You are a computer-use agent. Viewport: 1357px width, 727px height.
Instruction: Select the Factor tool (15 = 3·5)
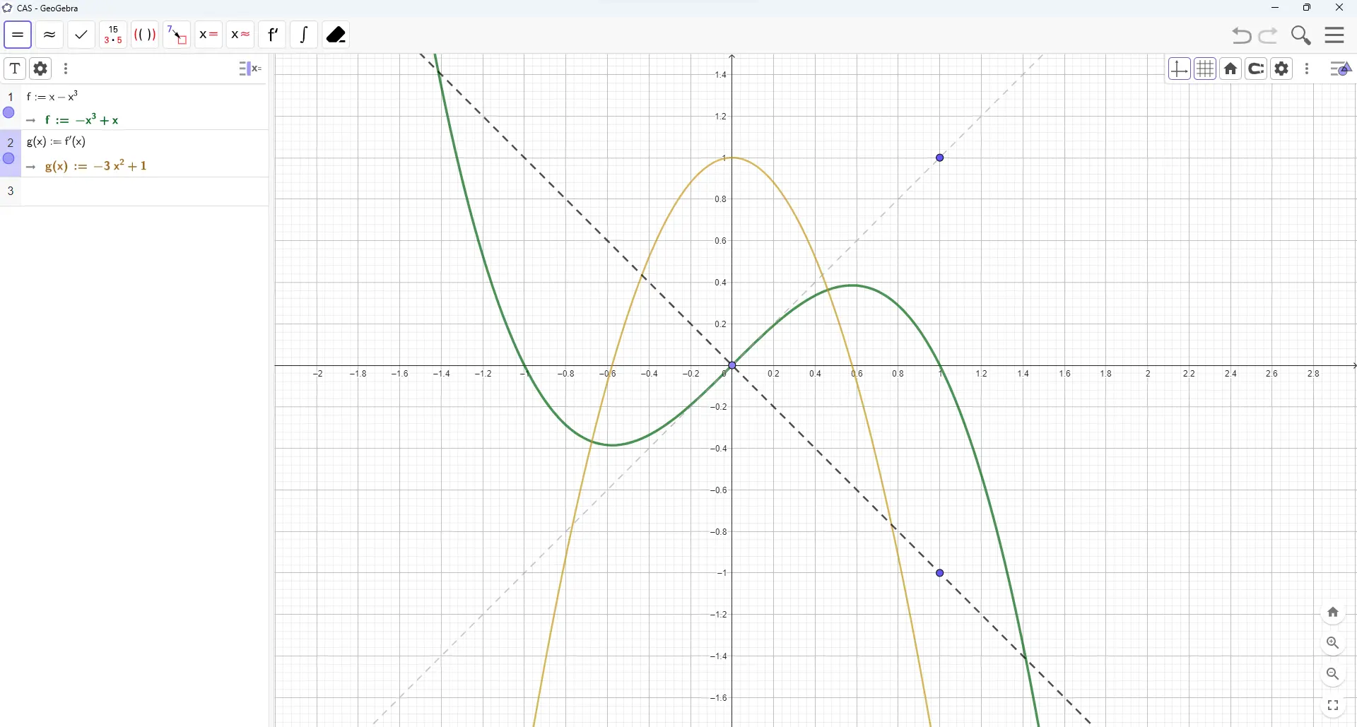(113, 35)
